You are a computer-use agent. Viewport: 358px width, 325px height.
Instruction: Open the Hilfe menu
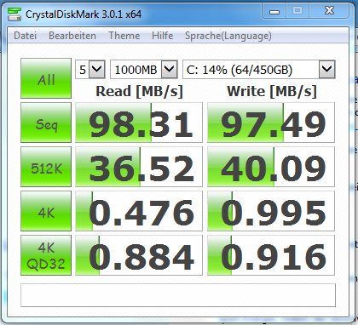click(x=162, y=36)
